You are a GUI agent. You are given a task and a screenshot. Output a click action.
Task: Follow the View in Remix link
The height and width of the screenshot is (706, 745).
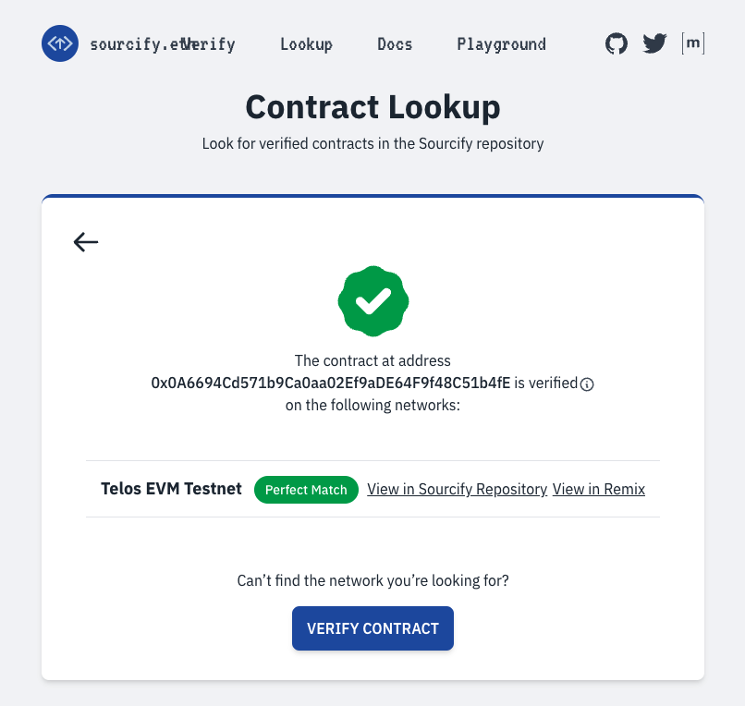(x=599, y=490)
